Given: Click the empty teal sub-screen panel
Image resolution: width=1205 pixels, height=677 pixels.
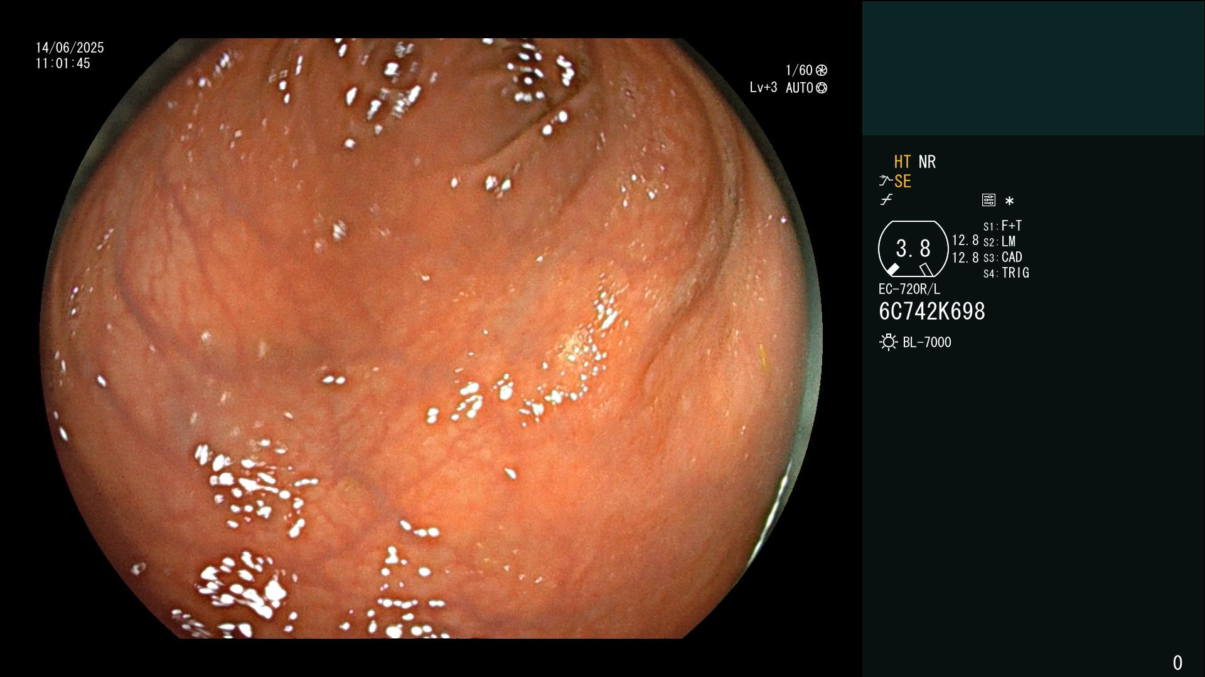Looking at the screenshot, I should tap(1033, 68).
